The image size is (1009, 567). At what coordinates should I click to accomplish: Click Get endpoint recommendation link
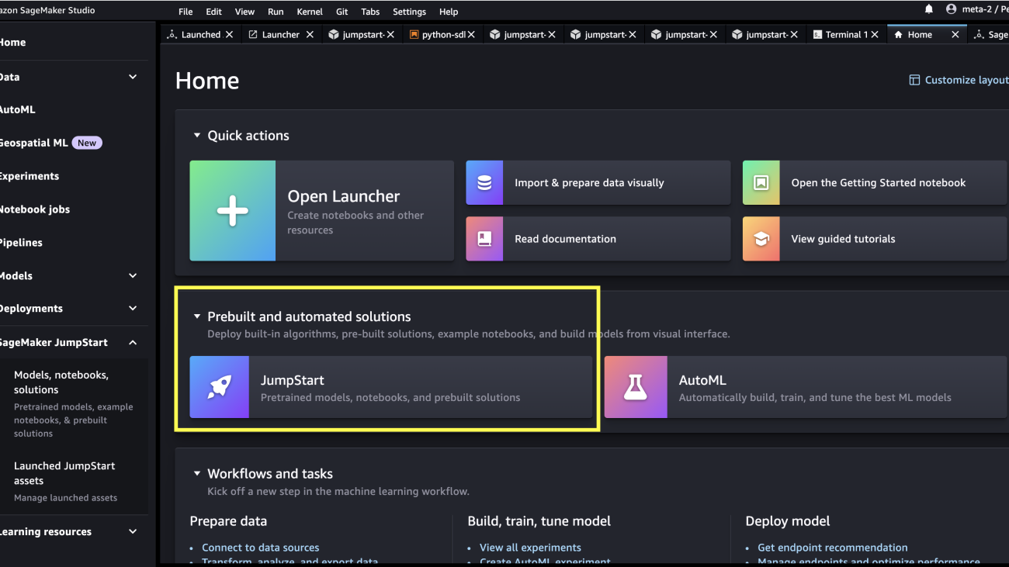(x=832, y=548)
